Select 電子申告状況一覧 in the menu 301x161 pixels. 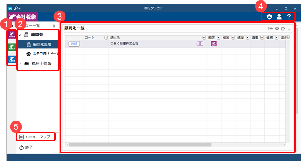(x=38, y=54)
